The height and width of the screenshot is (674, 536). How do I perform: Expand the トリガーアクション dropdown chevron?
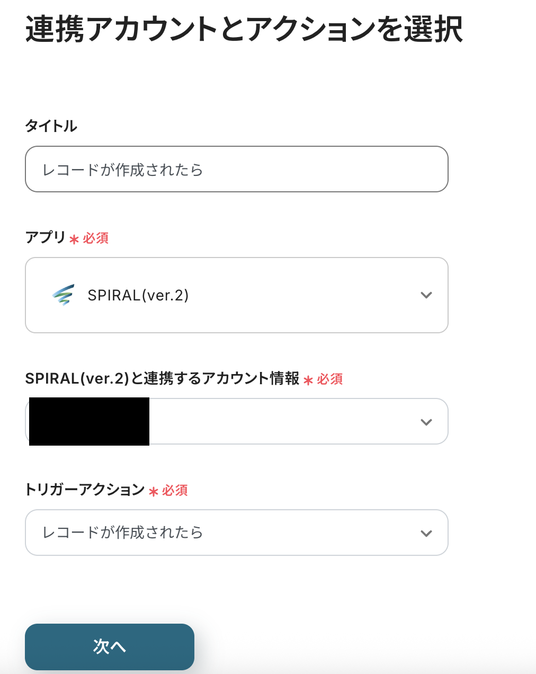[x=426, y=534]
